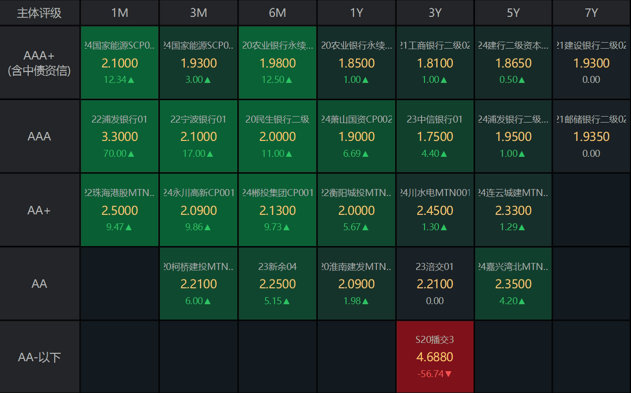Image resolution: width=631 pixels, height=393 pixels.
Task: Open the 23新余04 bond tile
Action: pyautogui.click(x=278, y=283)
